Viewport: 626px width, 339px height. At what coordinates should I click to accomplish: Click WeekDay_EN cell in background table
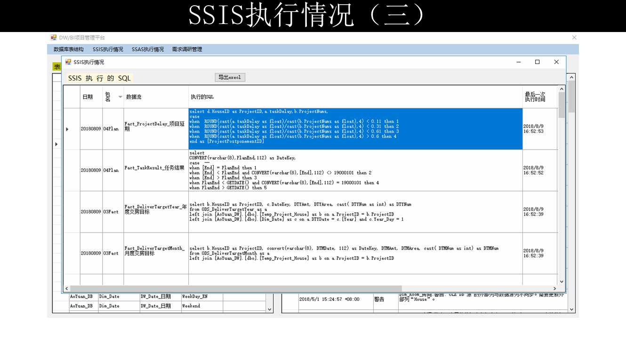[202, 297]
